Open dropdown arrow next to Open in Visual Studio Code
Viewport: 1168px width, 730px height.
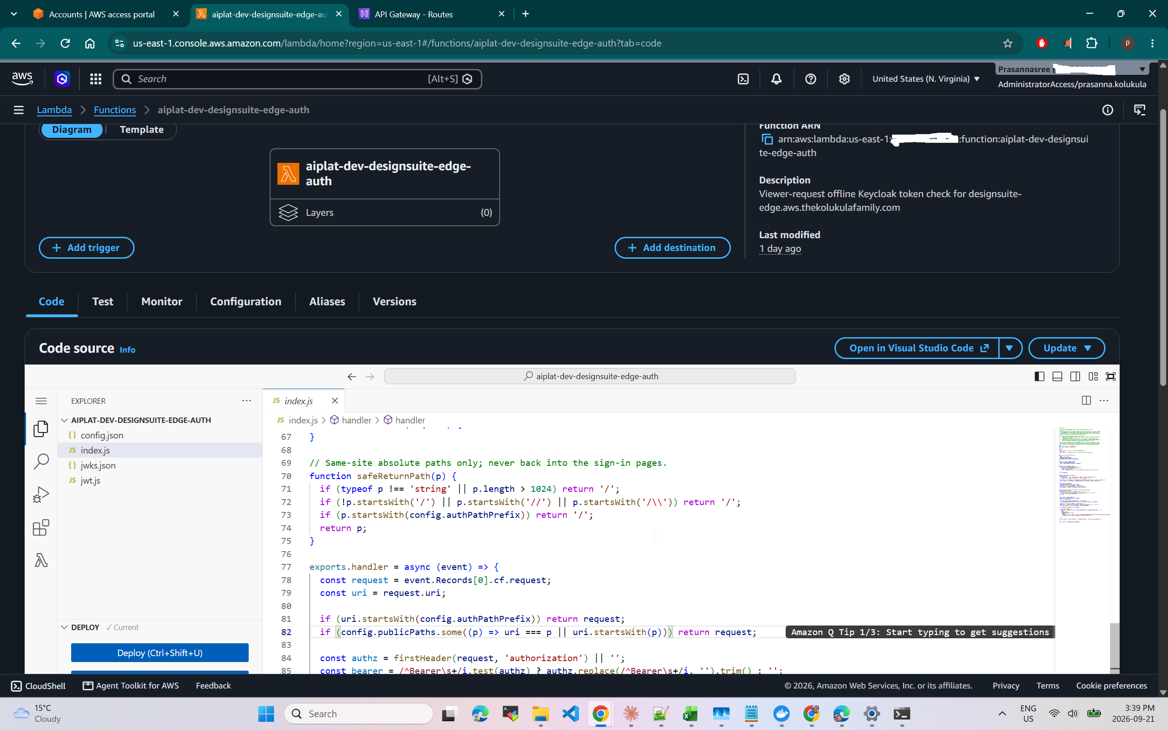pyautogui.click(x=1010, y=348)
